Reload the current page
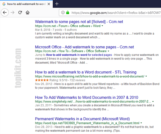The width and height of the screenshot is (161, 134). click(20, 13)
